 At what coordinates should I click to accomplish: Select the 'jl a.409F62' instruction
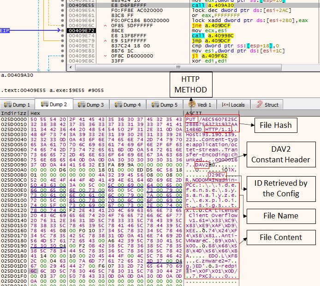[x=209, y=56]
